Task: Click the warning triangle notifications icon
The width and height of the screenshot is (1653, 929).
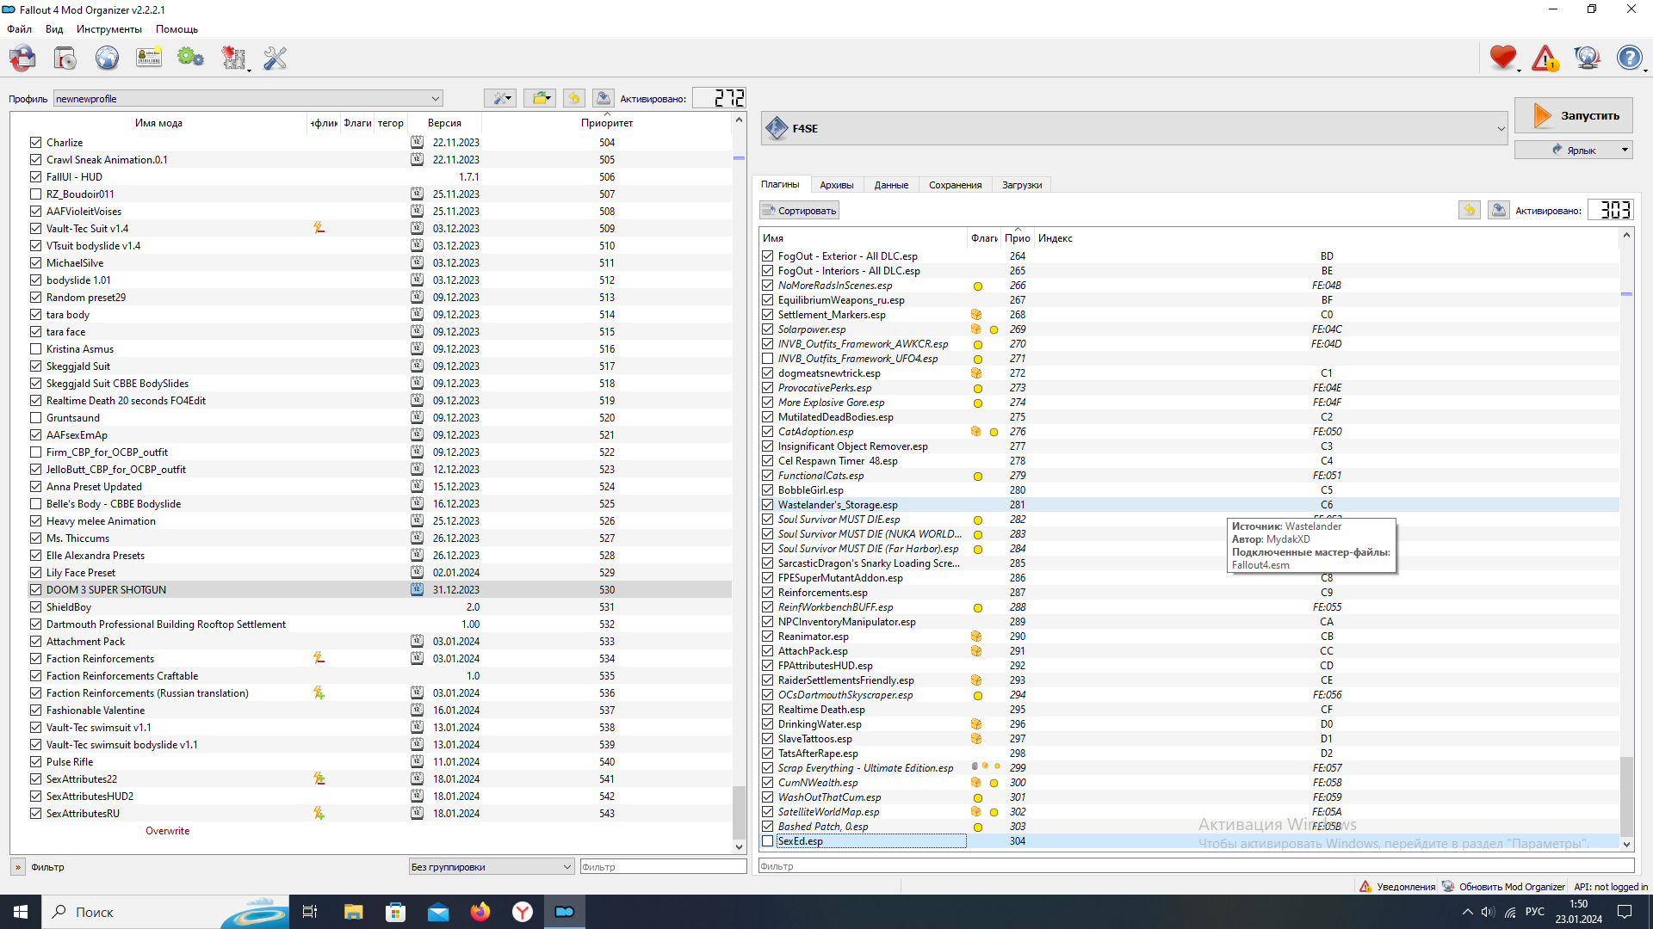Action: pyautogui.click(x=1545, y=58)
